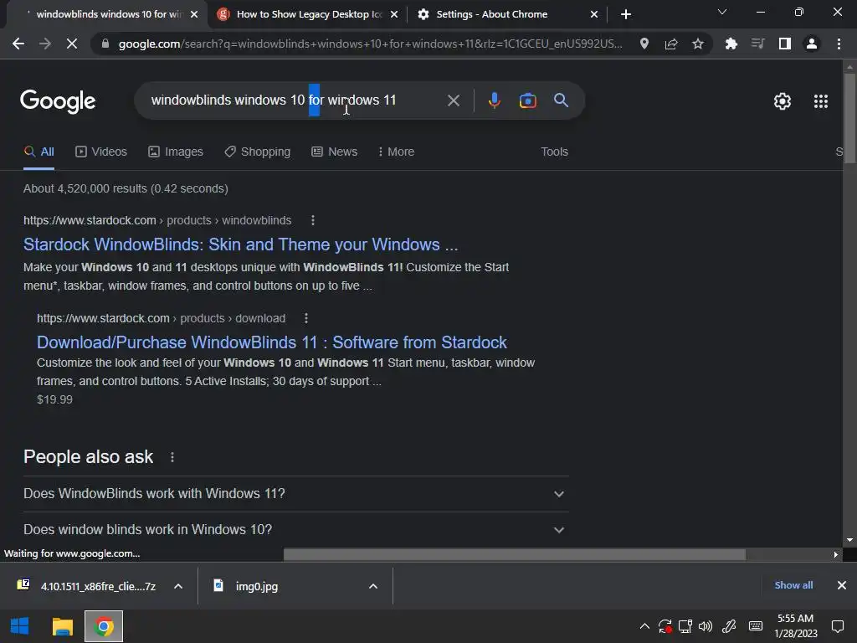Clear the Google search box
857x643 pixels.
(x=453, y=100)
